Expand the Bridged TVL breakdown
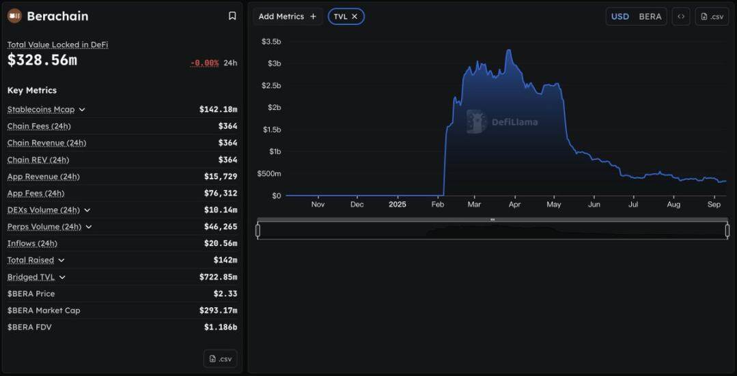Image resolution: width=737 pixels, height=376 pixels. coord(62,277)
